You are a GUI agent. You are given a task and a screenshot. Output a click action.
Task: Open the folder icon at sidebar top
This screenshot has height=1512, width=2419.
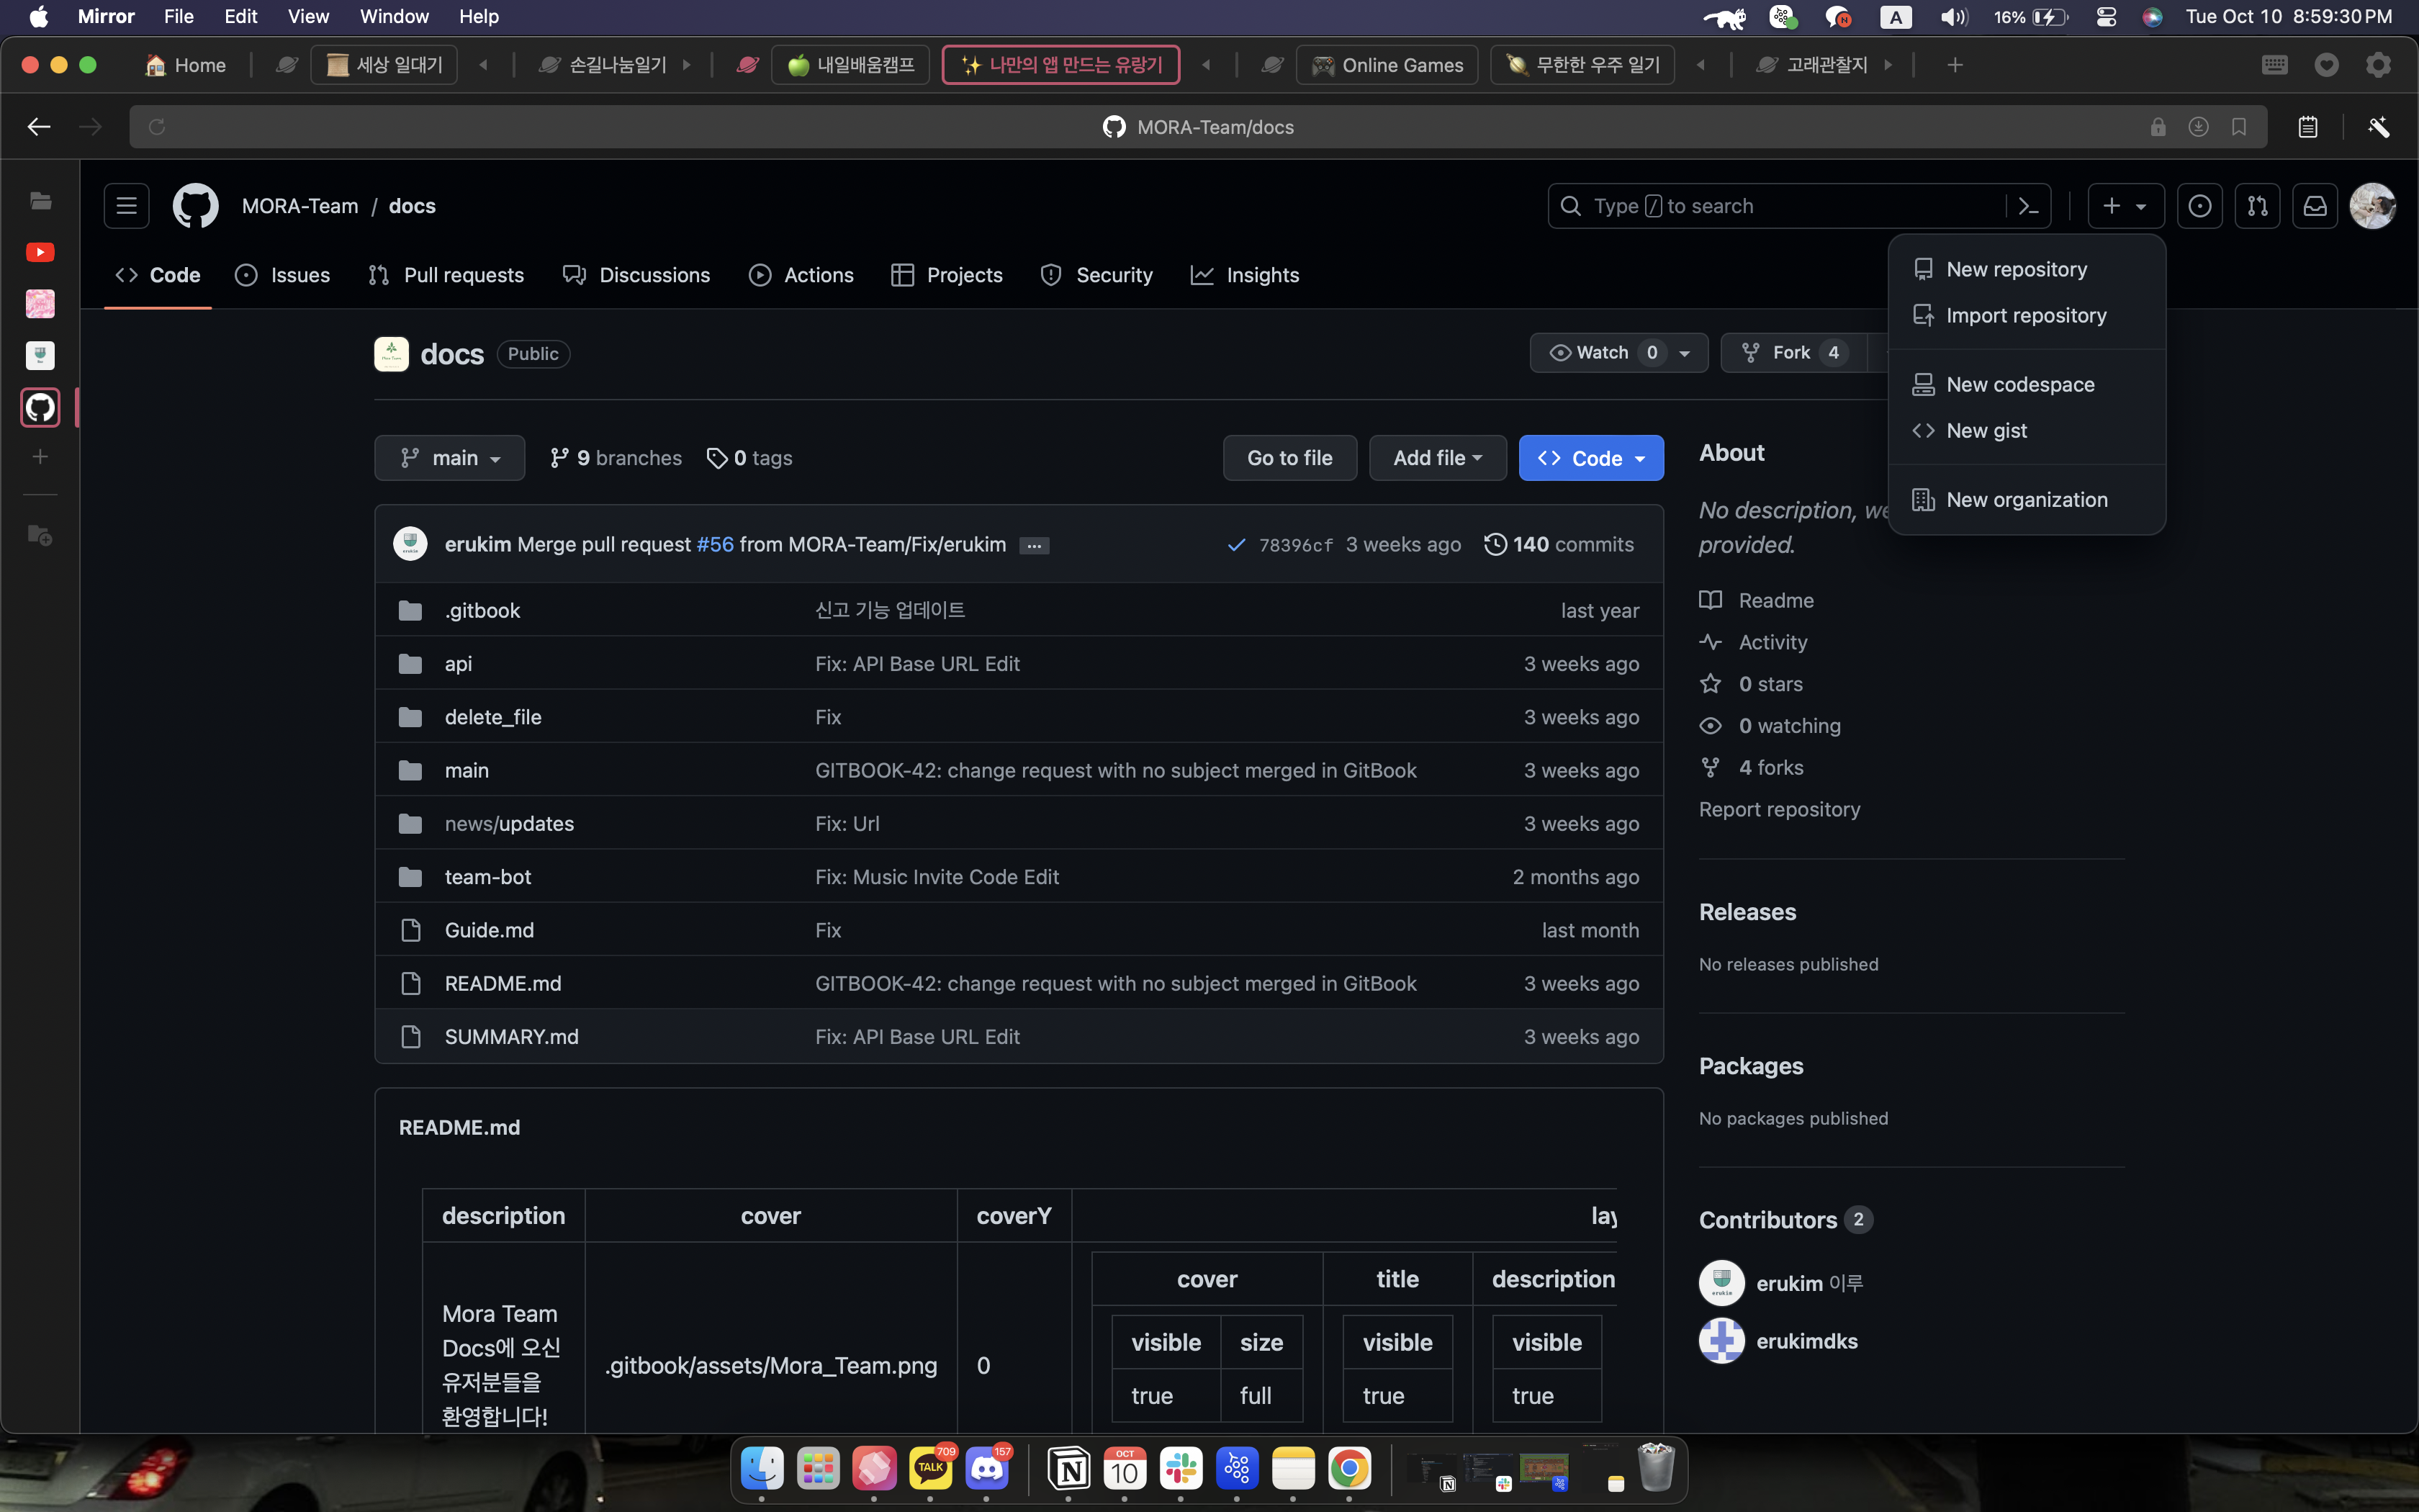[40, 201]
